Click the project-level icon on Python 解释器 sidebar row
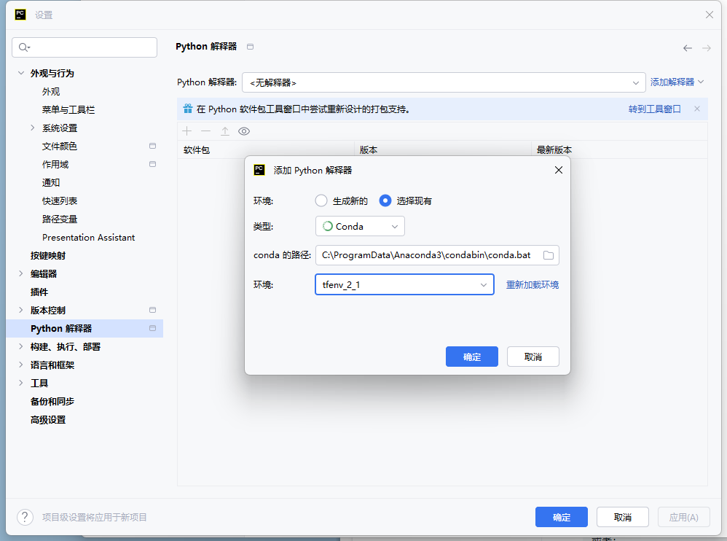Screen dimensions: 727x541 (152, 328)
